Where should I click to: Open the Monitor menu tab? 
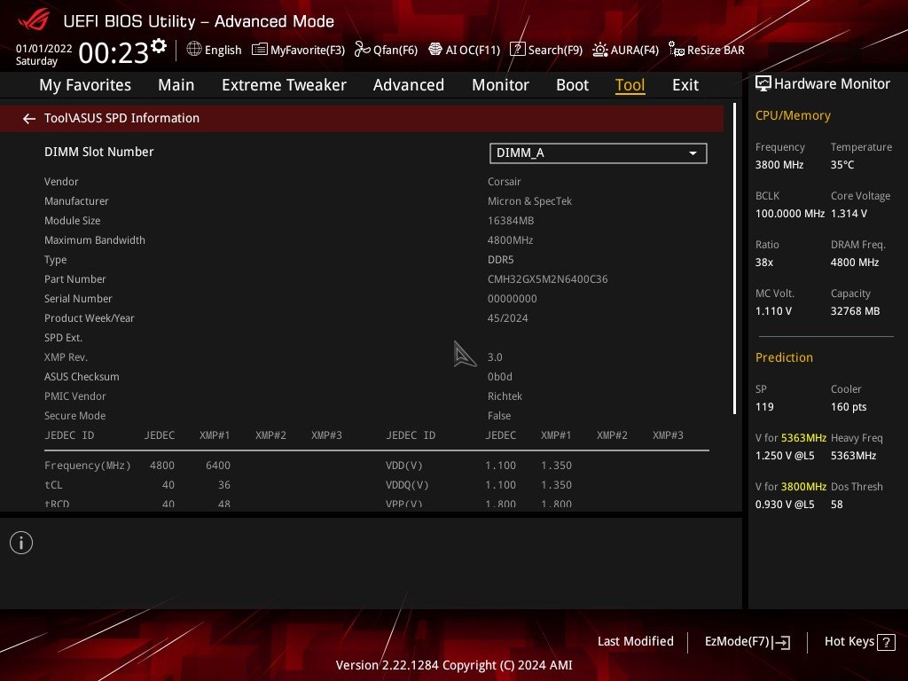[x=500, y=85]
